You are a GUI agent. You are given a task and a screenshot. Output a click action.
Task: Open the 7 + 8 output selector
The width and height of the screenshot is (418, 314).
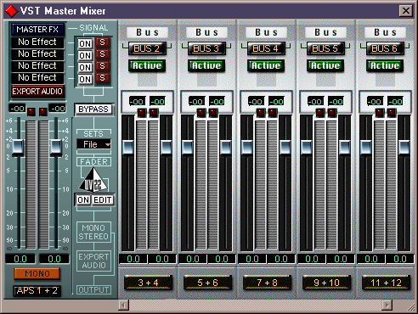[267, 283]
